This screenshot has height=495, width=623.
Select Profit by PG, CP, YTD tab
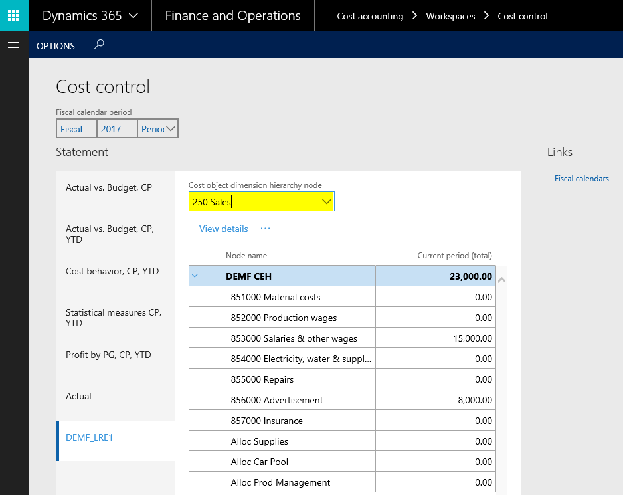[x=108, y=355]
